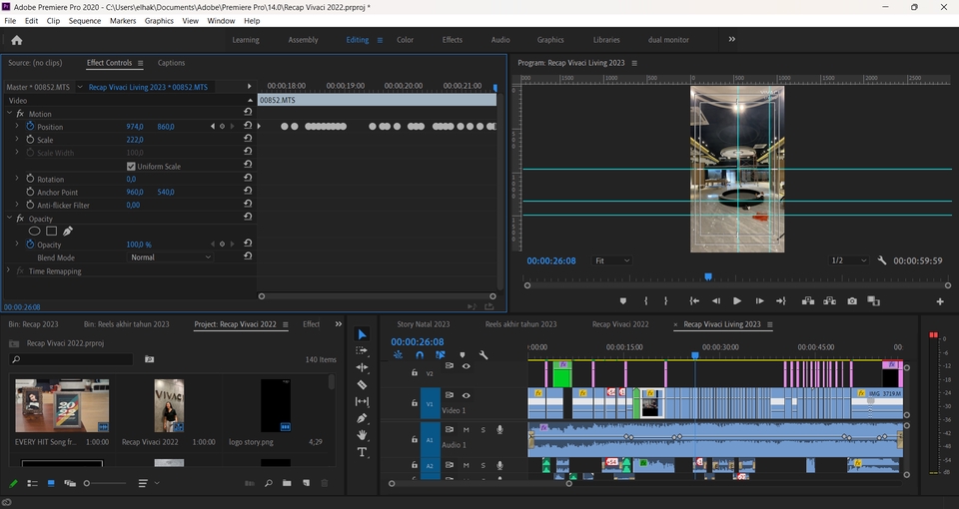959x509 pixels.
Task: Mute the A1 audio track
Action: click(x=467, y=430)
